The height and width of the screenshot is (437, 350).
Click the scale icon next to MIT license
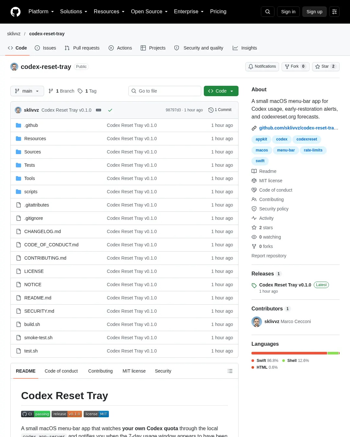click(254, 181)
